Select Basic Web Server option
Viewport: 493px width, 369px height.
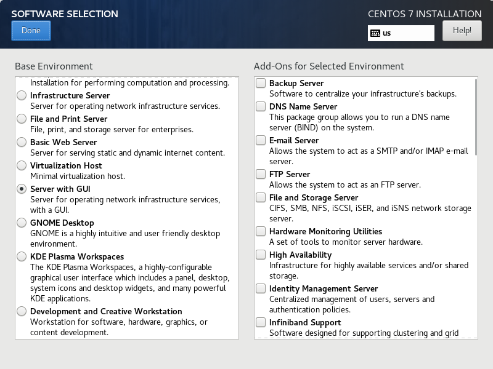click(22, 142)
